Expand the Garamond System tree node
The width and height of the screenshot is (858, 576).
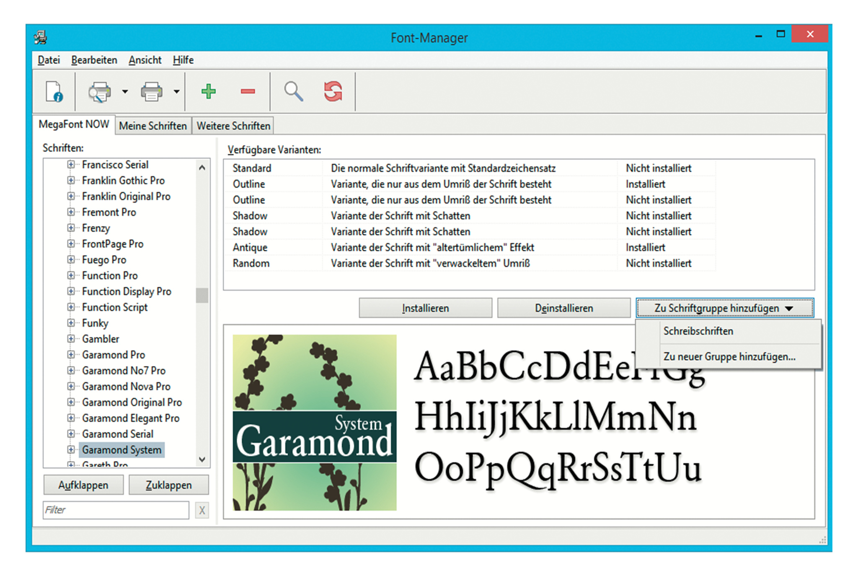point(71,449)
